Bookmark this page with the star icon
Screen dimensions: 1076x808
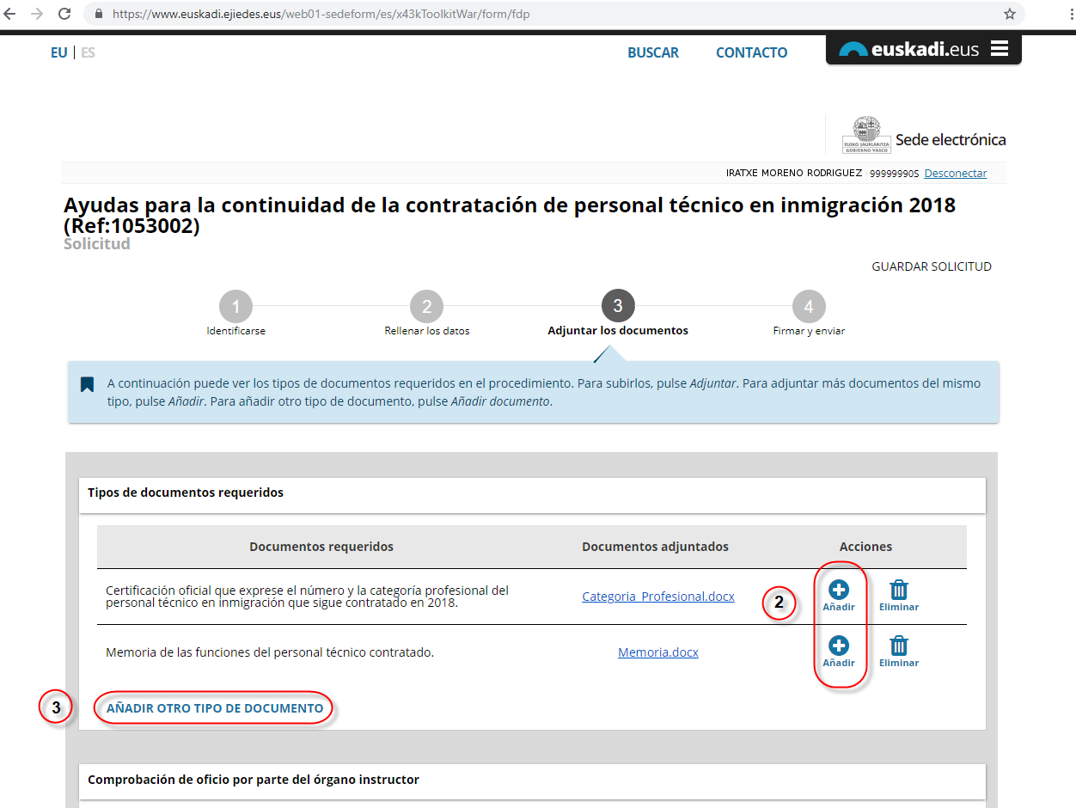point(1010,14)
